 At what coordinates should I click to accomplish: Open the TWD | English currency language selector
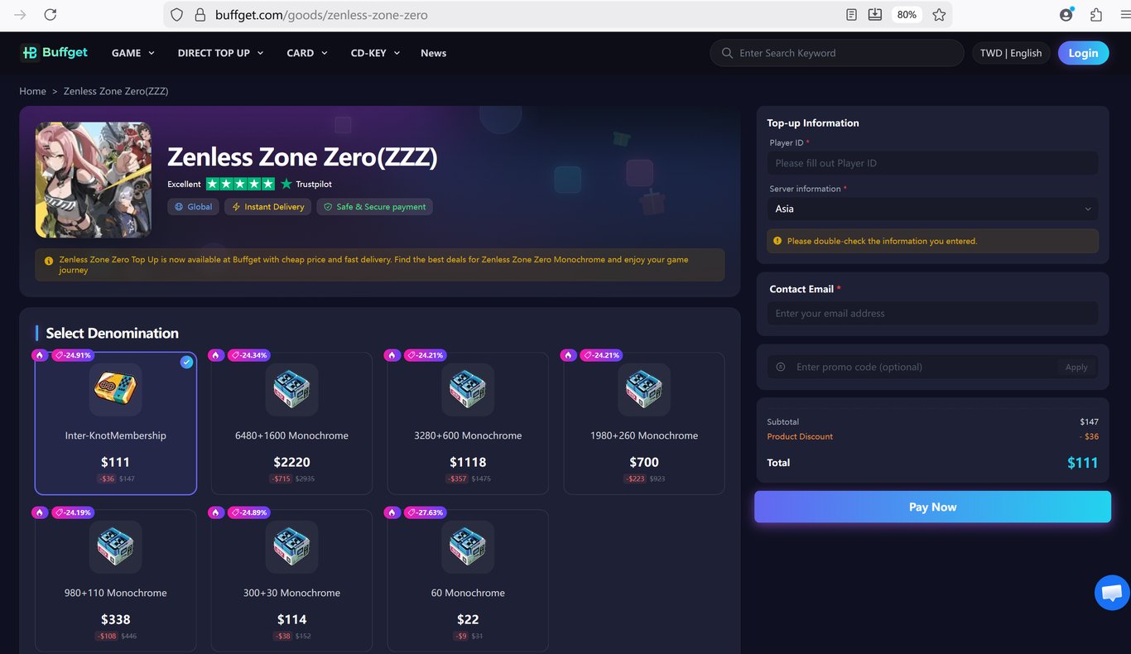pyautogui.click(x=1011, y=53)
